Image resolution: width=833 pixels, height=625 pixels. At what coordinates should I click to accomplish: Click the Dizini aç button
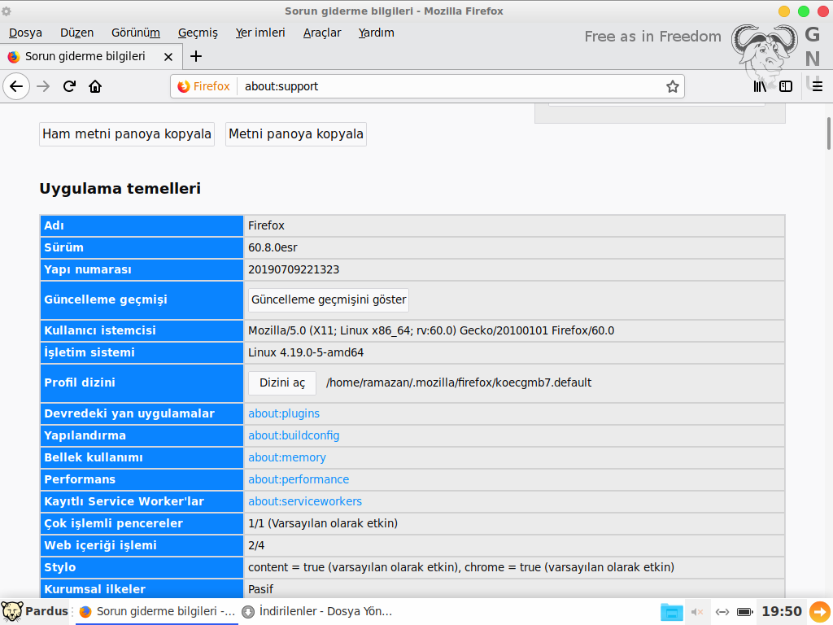pos(282,382)
